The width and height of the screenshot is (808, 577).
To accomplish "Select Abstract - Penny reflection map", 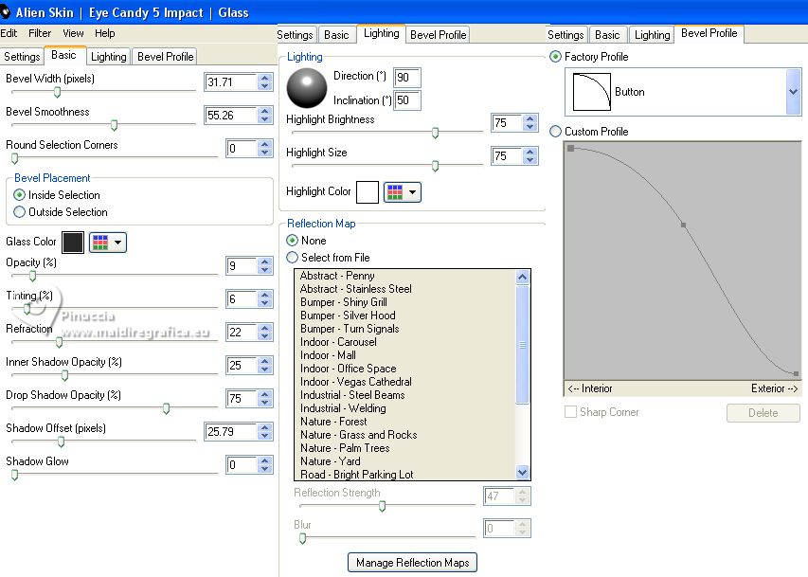I will pyautogui.click(x=337, y=276).
